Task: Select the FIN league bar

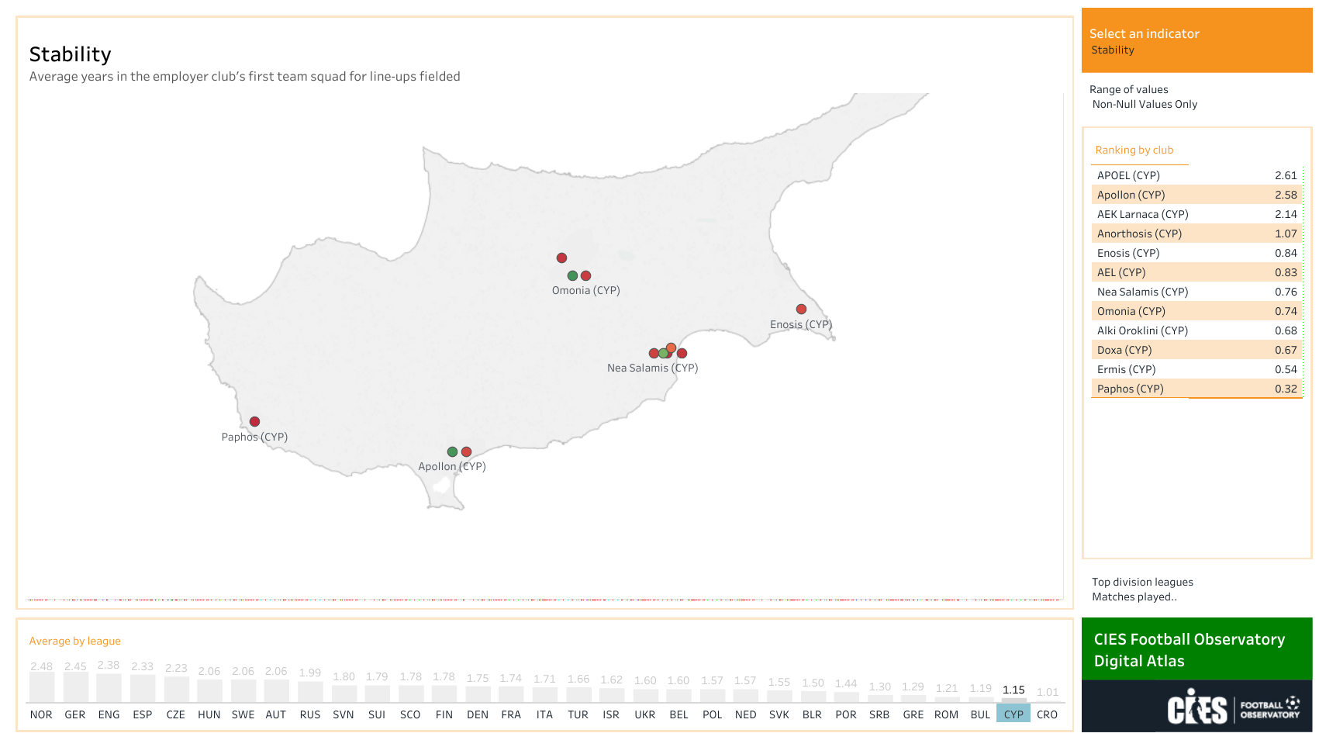Action: (444, 693)
